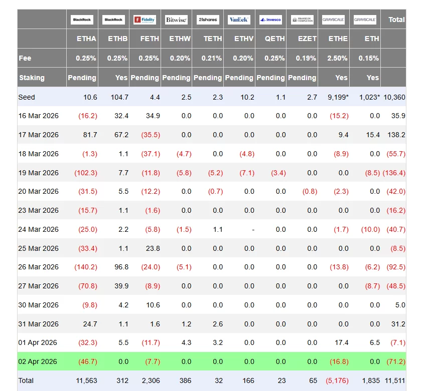424x391 pixels.
Task: Select the 11,511 grand total cell
Action: (395, 380)
